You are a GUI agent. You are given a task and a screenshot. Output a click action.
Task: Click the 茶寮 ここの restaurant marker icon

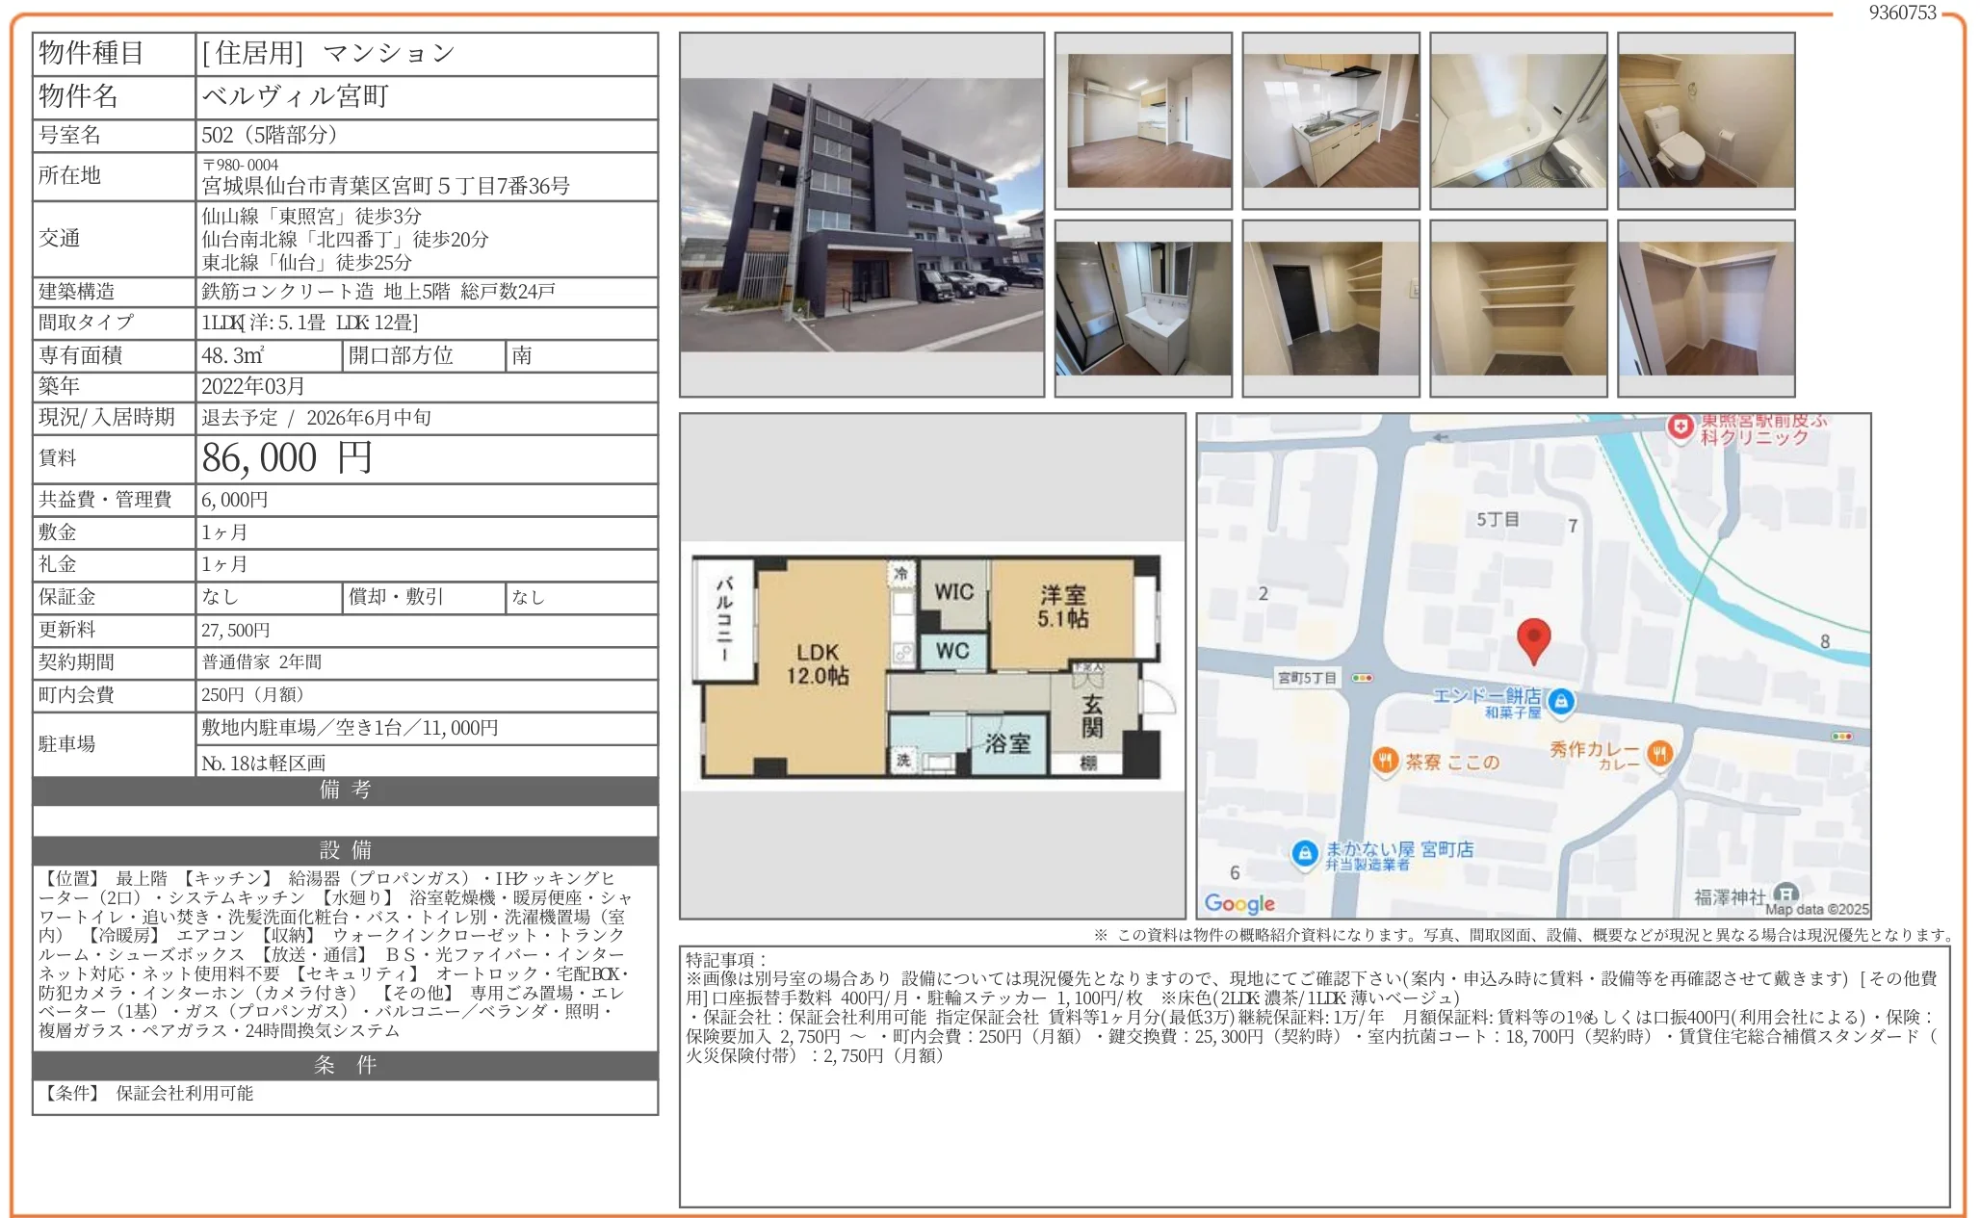pyautogui.click(x=1385, y=761)
